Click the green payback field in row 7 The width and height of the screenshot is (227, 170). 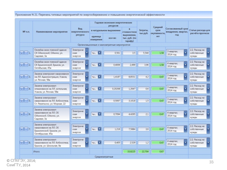tap(158, 129)
